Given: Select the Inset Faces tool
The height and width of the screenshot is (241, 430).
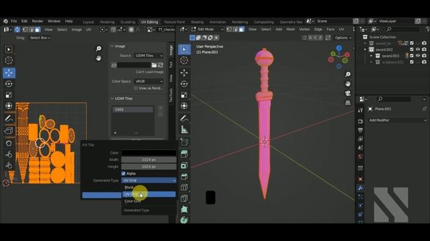Looking at the screenshot, I should pos(184,165).
